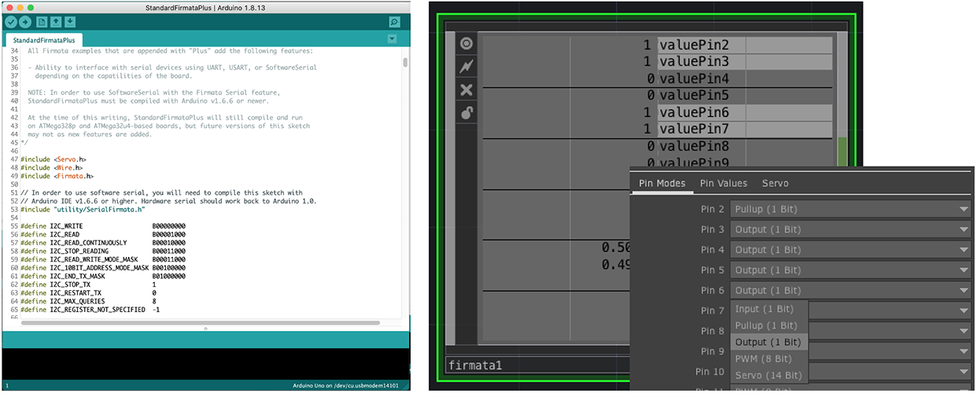Choose Servo (14 Bit) from the menu

pos(769,375)
